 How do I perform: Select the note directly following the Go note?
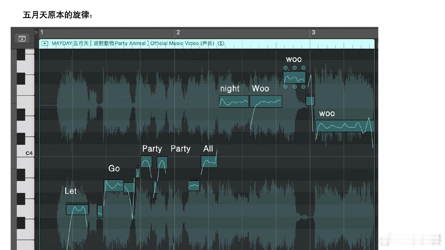pos(129,188)
